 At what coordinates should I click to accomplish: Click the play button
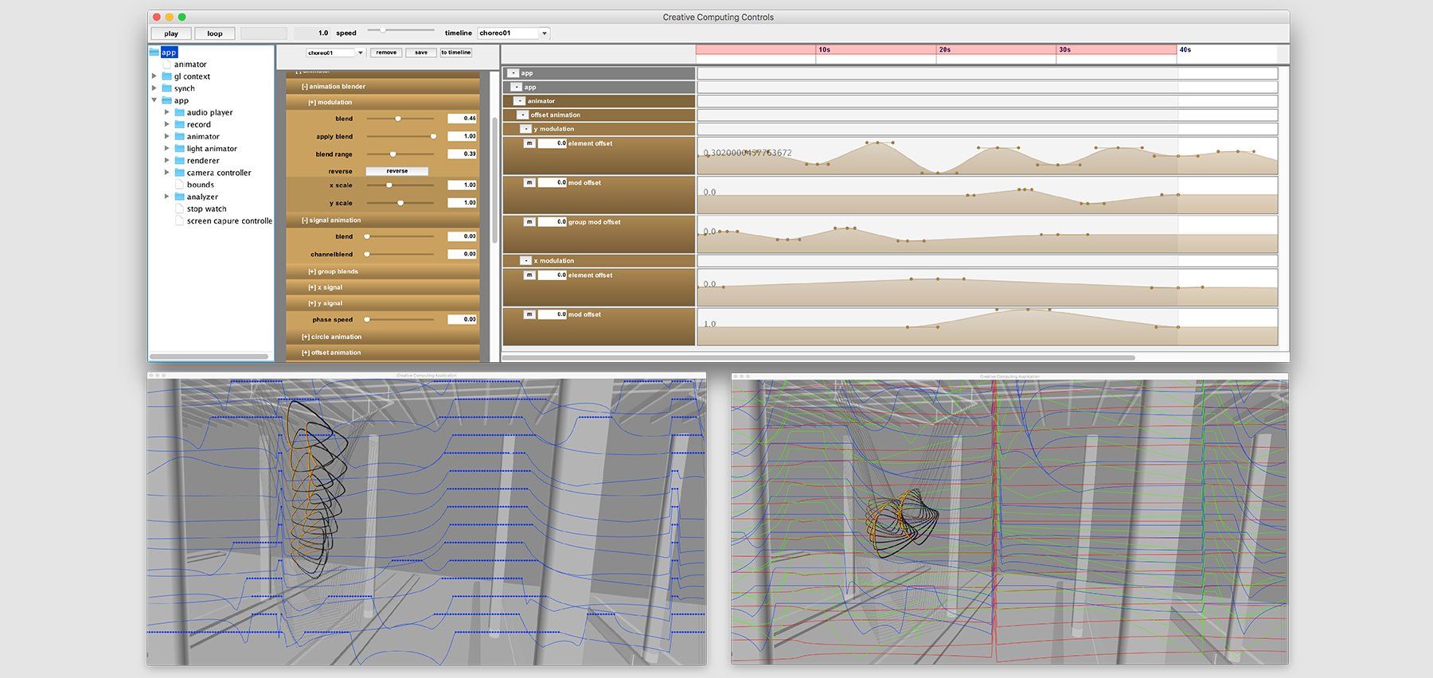[171, 33]
